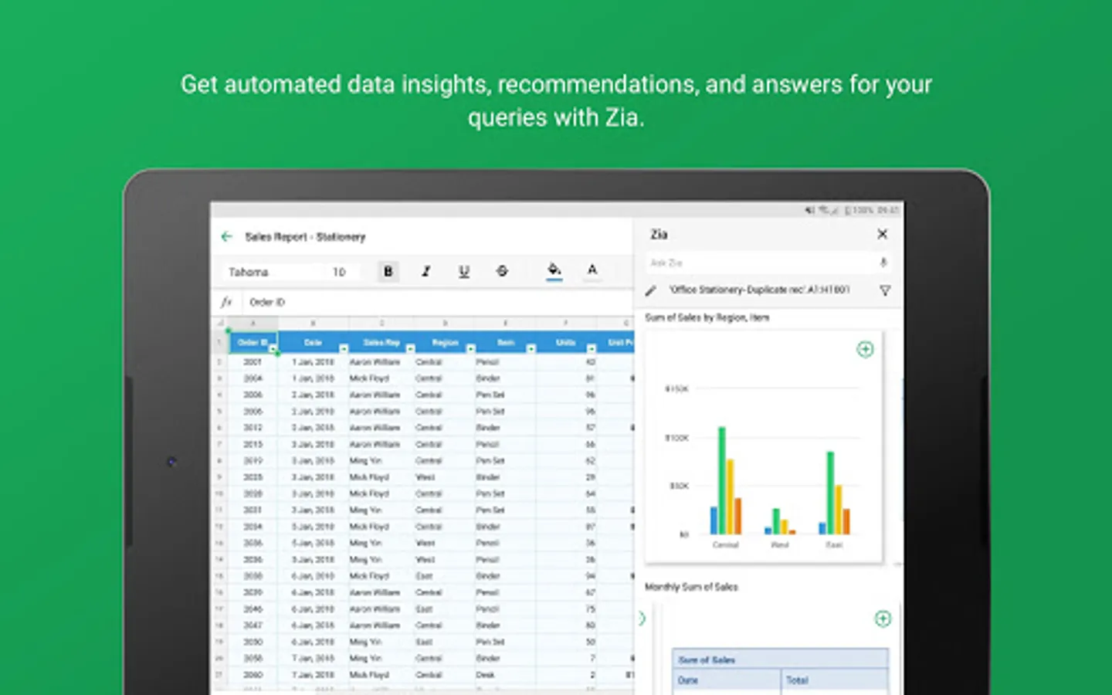This screenshot has height=695, width=1112.
Task: Open the fill color bucket
Action: pos(554,270)
